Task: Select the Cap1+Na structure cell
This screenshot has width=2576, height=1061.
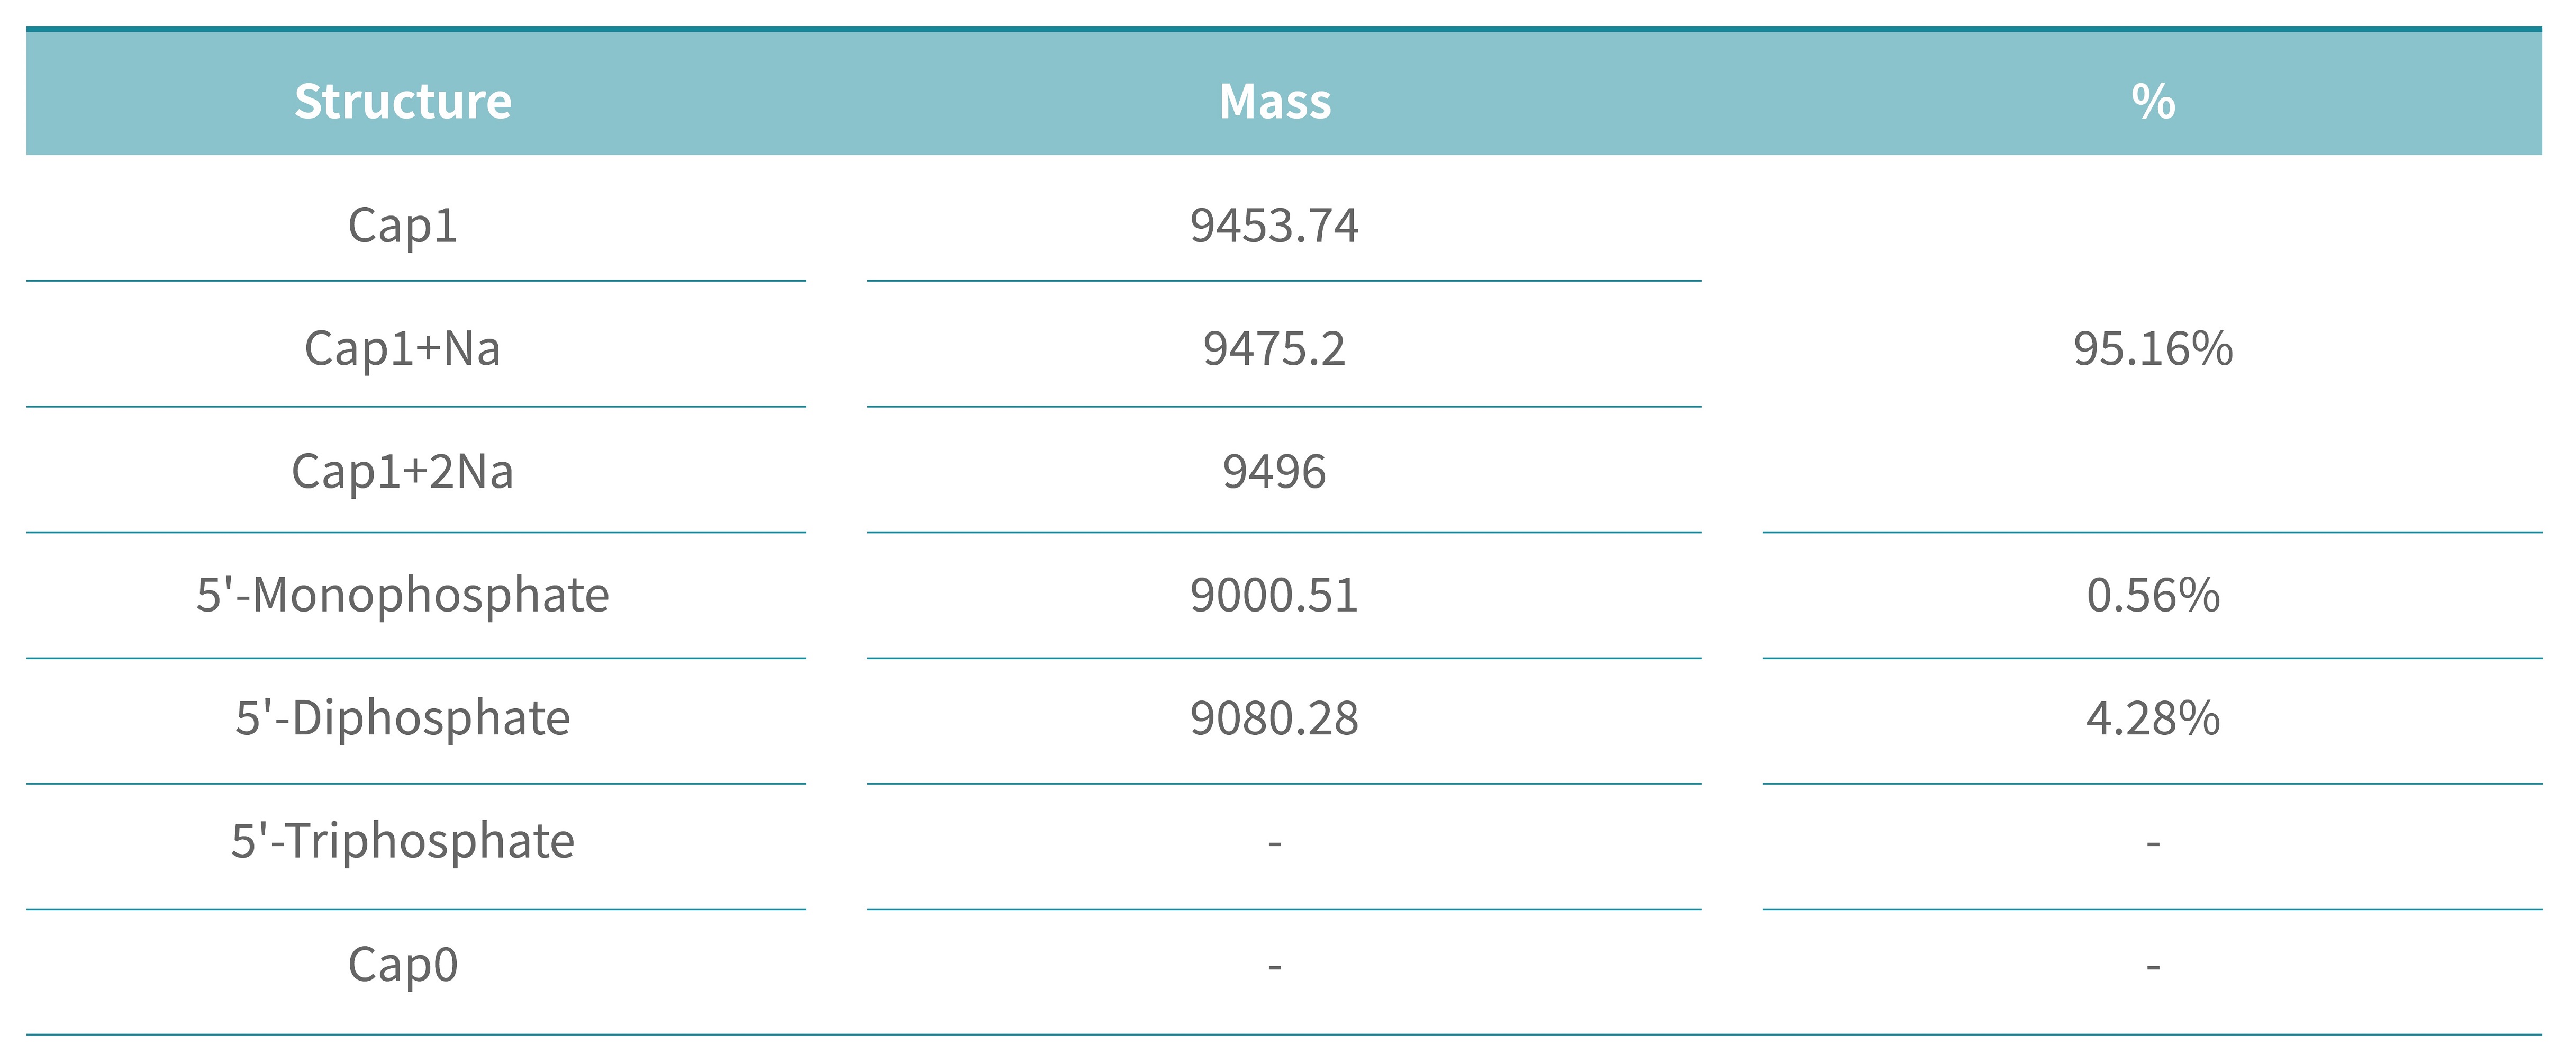Action: [x=403, y=348]
